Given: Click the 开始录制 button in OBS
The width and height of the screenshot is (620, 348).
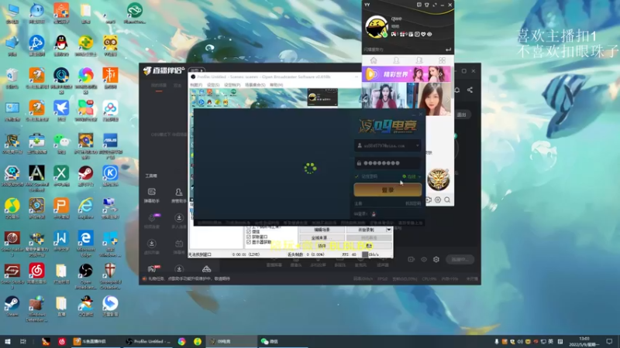Looking at the screenshot, I should click(366, 230).
